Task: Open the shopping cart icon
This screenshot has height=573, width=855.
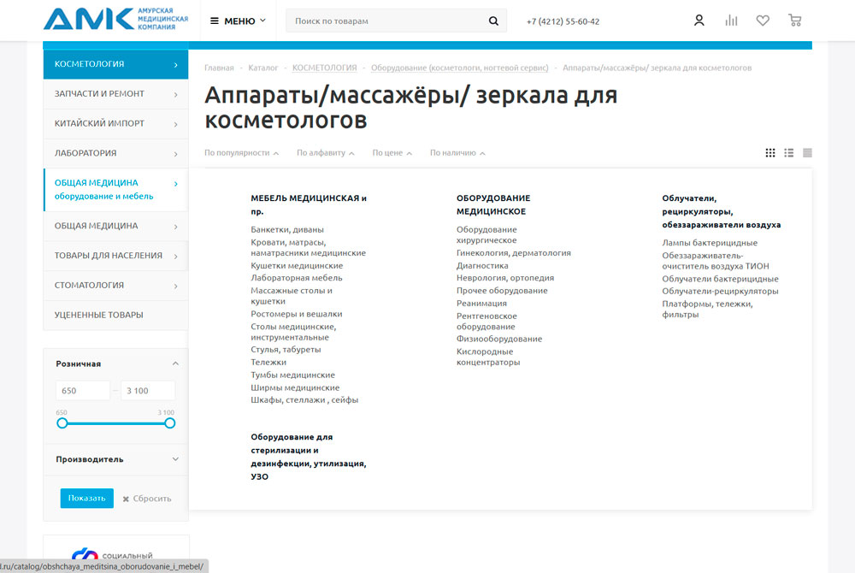Action: click(794, 21)
